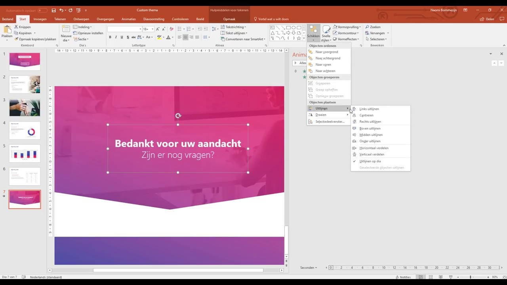Apply bold formatting
This screenshot has width=507, height=285.
pos(110,37)
